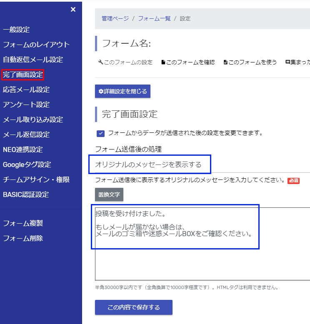The image size is (310, 324).
Task: Open 自動返信メール設定 in the sidebar
Action: click(33, 60)
